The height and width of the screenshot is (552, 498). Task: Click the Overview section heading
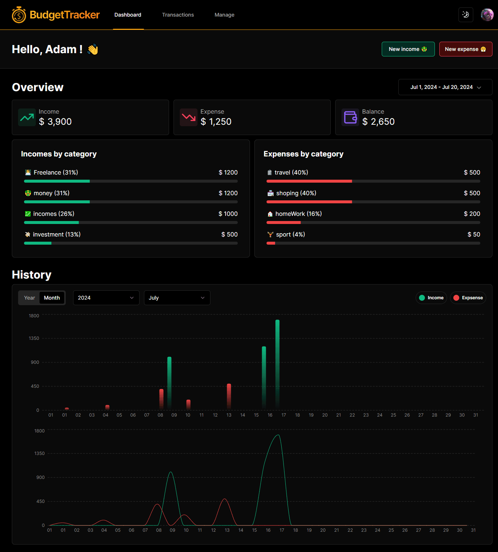[x=38, y=87]
